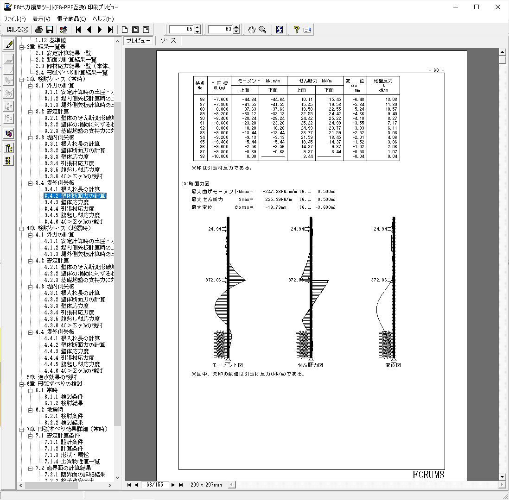Viewport: 509px width, 500px height.
Task: Click the page number field showing 63
Action: [x=220, y=30]
